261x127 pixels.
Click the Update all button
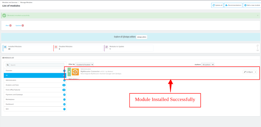coord(217,5)
